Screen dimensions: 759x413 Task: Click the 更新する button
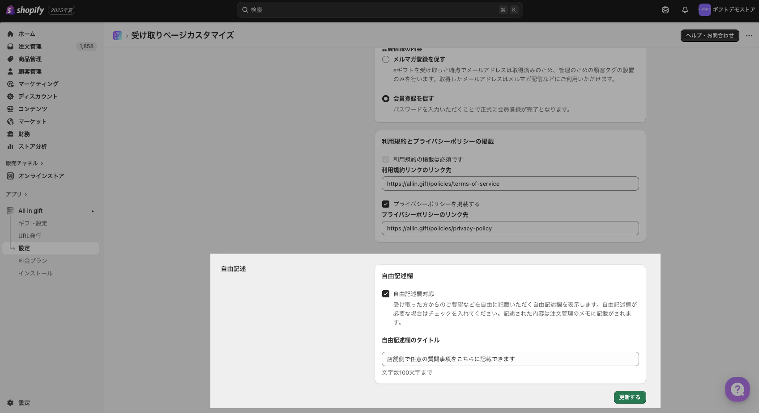coord(630,397)
